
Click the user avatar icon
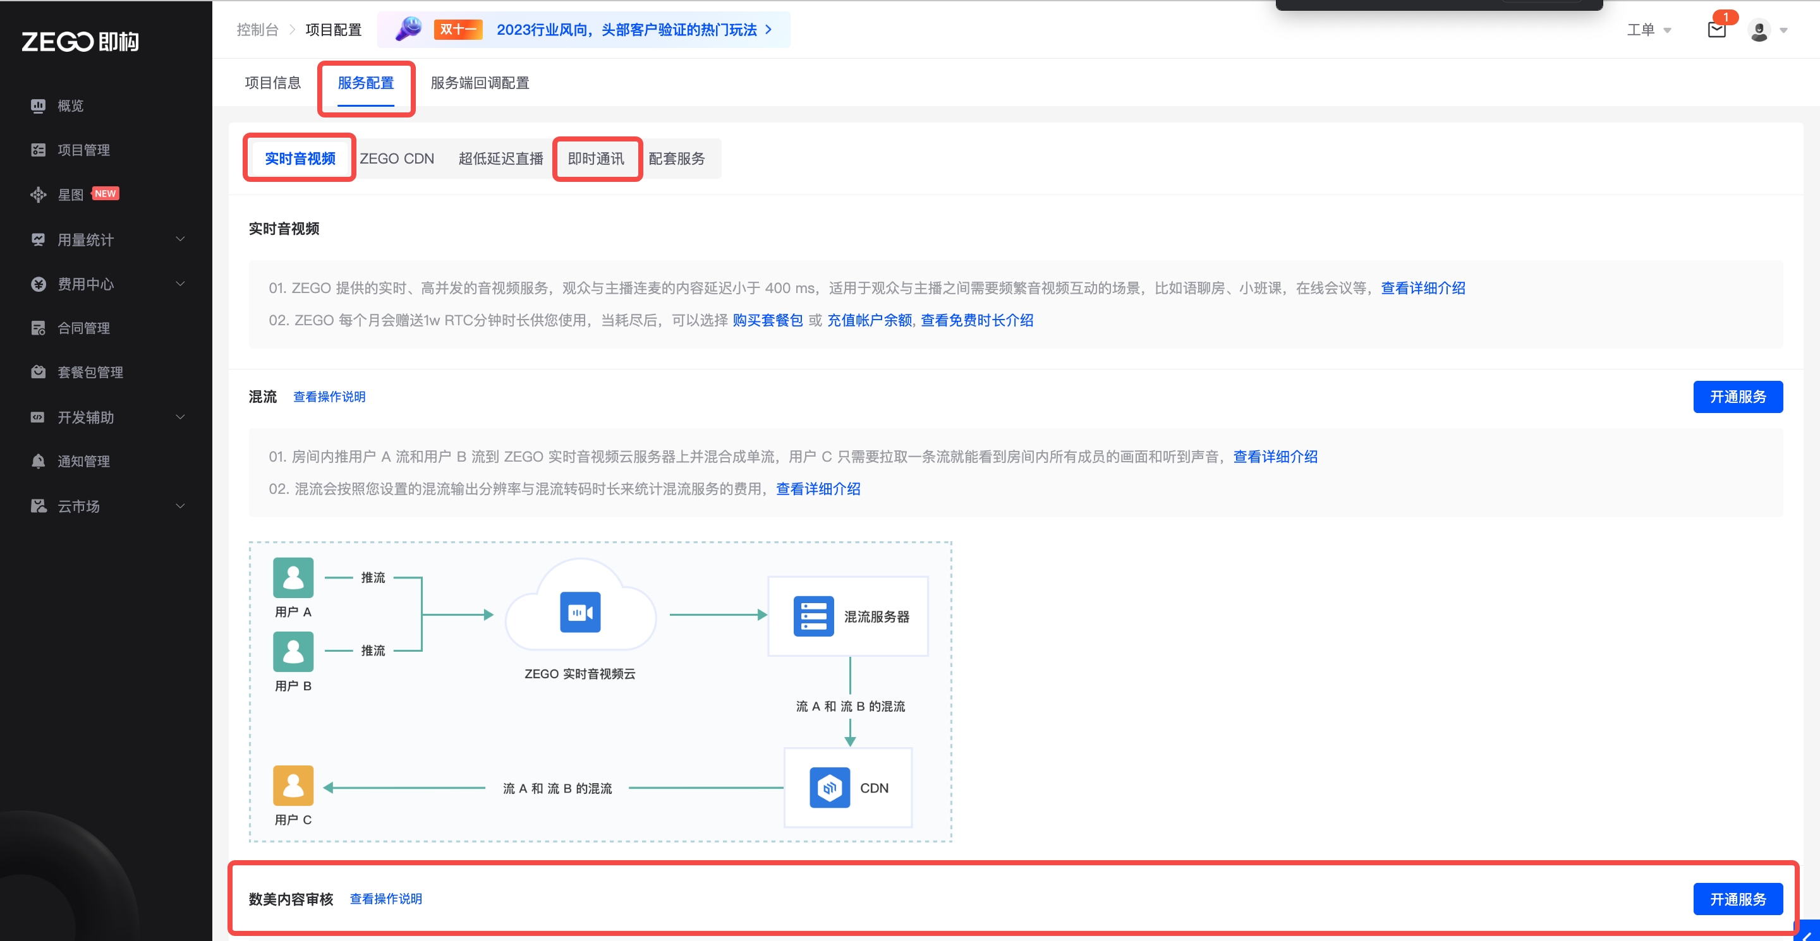(1759, 30)
